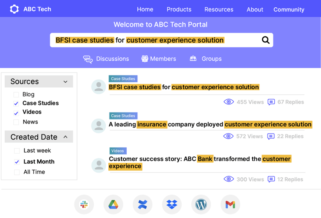Switch to the Members tab label
321x218 pixels.
(x=163, y=59)
